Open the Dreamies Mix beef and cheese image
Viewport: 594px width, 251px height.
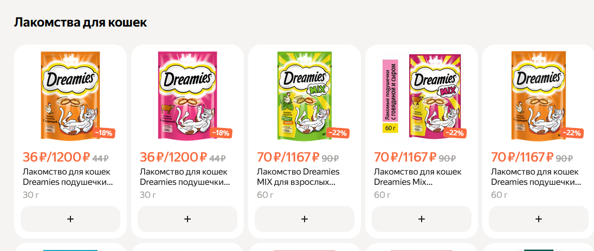coord(422,95)
